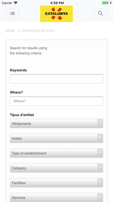Viewport: 113px width, 202px height.
Task: Expand the Type of establishment dropdown
Action: (56, 153)
